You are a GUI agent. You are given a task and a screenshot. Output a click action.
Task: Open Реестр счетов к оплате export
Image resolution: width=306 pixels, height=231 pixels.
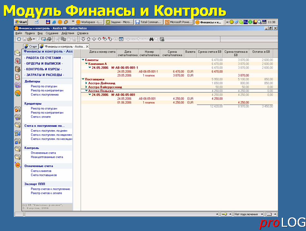(x=46, y=193)
